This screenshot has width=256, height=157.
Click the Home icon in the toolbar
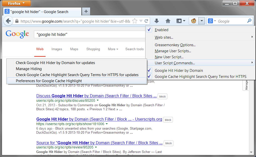pos(168,21)
